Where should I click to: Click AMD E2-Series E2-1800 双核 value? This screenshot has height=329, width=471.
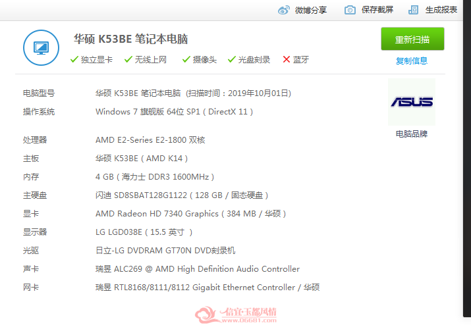click(150, 140)
